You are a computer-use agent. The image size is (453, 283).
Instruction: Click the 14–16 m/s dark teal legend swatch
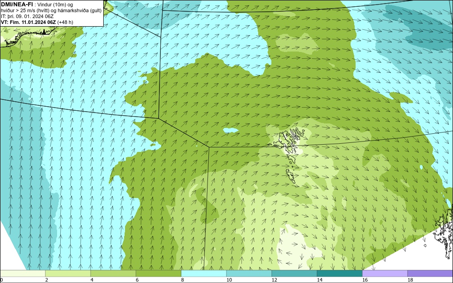pyautogui.click(x=339, y=274)
